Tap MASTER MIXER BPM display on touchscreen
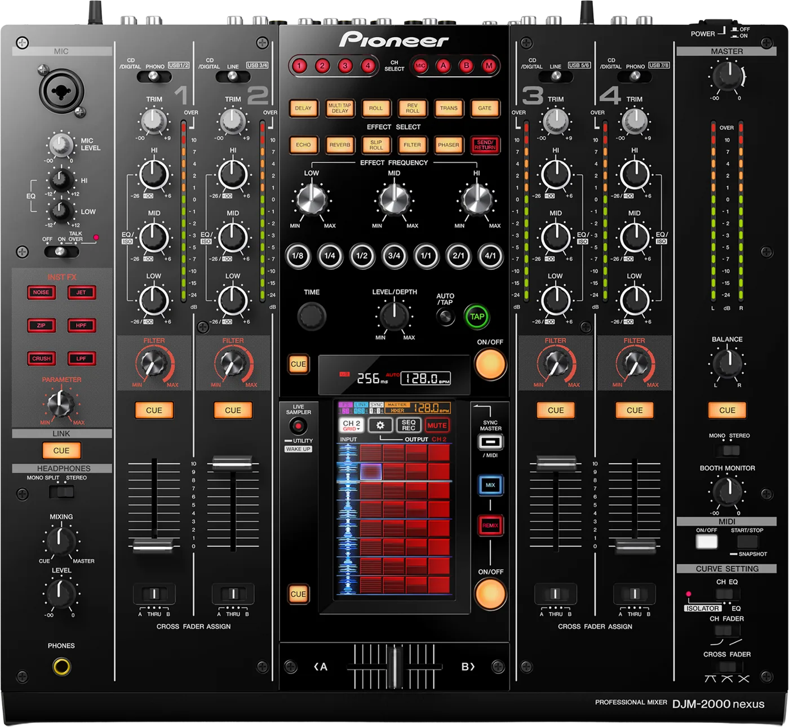This screenshot has height=727, width=789. 418,407
